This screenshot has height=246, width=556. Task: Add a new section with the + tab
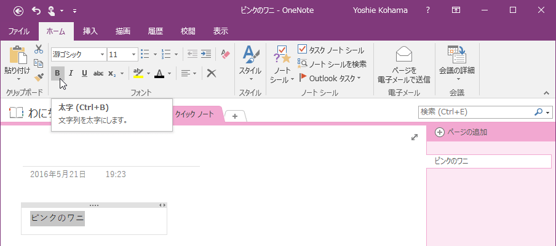click(x=235, y=116)
